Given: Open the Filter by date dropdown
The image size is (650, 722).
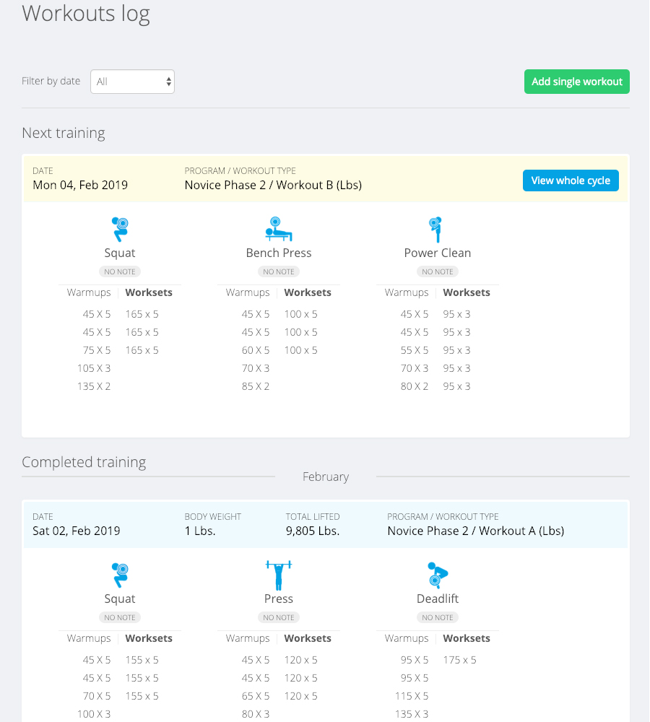Looking at the screenshot, I should click(132, 82).
